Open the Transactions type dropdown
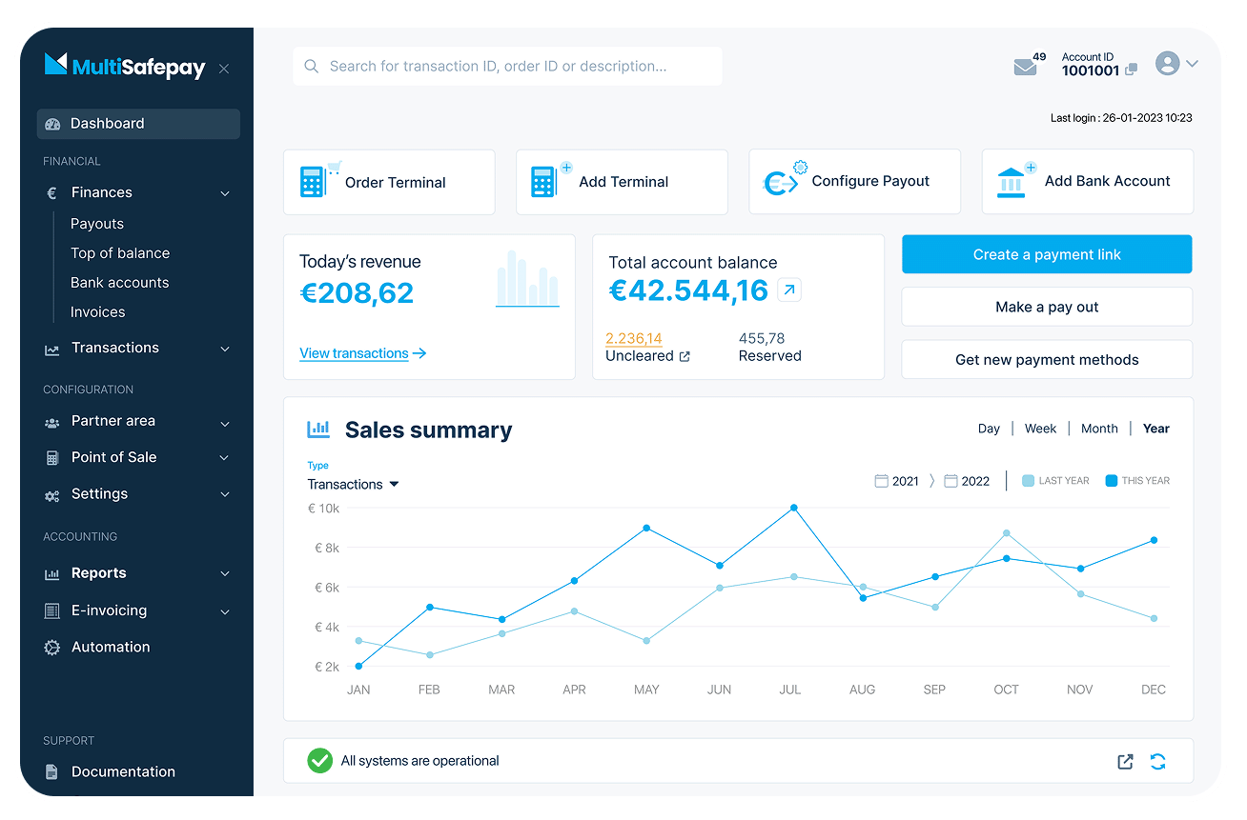1247x820 pixels. pos(353,484)
